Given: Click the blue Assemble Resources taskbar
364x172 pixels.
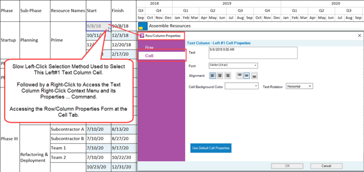Looking at the screenshot, I should [x=142, y=26].
